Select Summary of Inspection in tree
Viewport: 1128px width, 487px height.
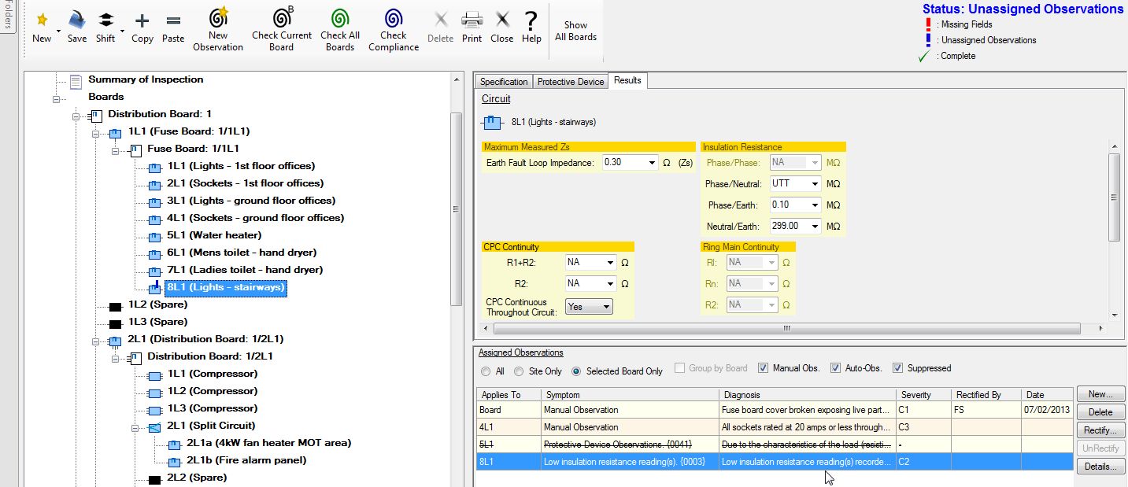pos(146,79)
